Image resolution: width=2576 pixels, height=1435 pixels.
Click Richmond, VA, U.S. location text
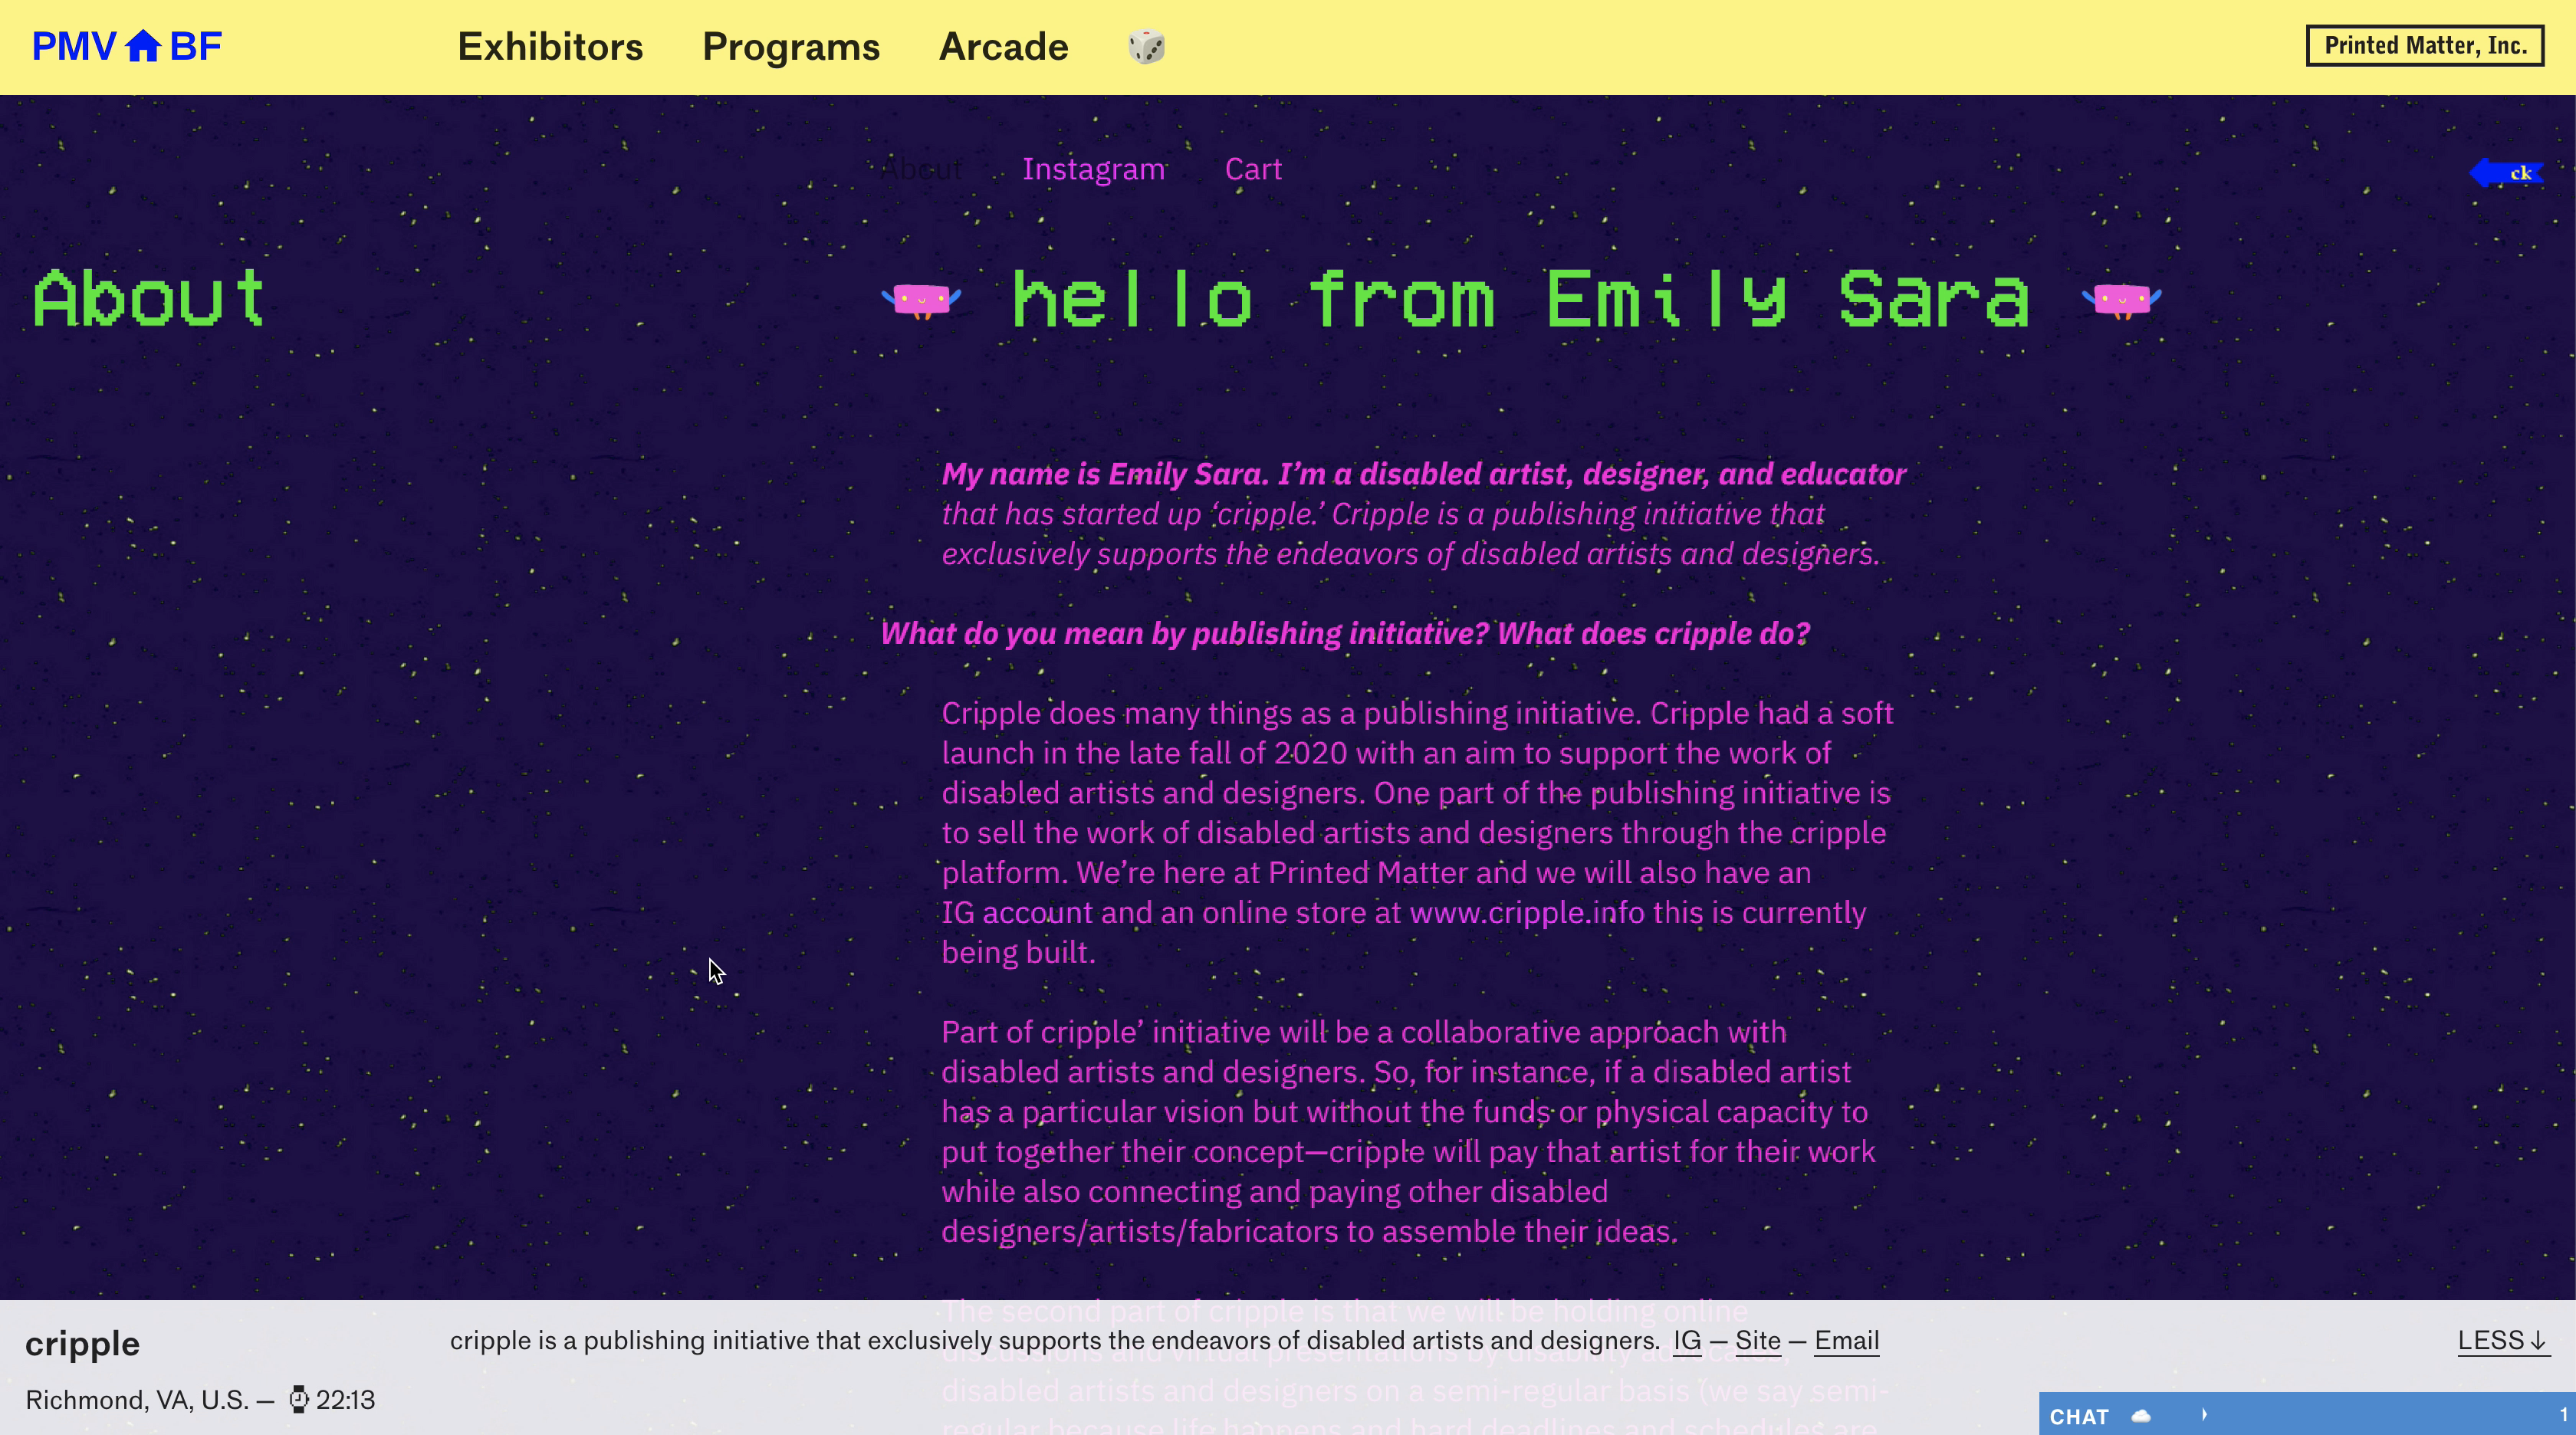[137, 1399]
